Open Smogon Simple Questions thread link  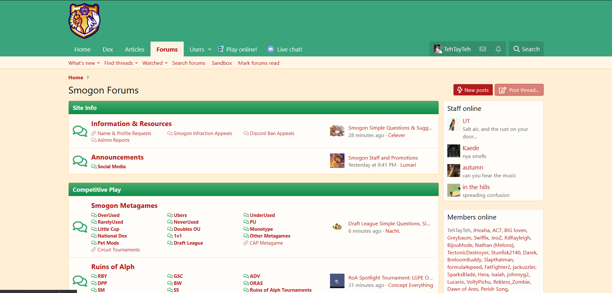coord(390,128)
